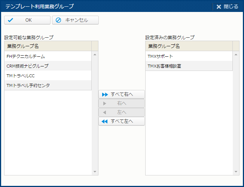Click すべて右へ double-arrow button
Viewport: 244px width, 187px height.
(x=121, y=94)
